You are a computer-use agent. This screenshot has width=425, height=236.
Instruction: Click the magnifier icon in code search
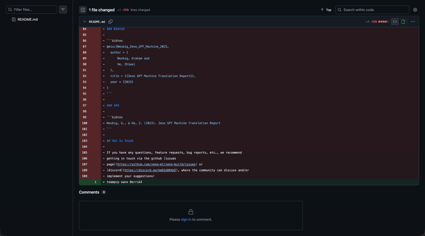(x=340, y=10)
